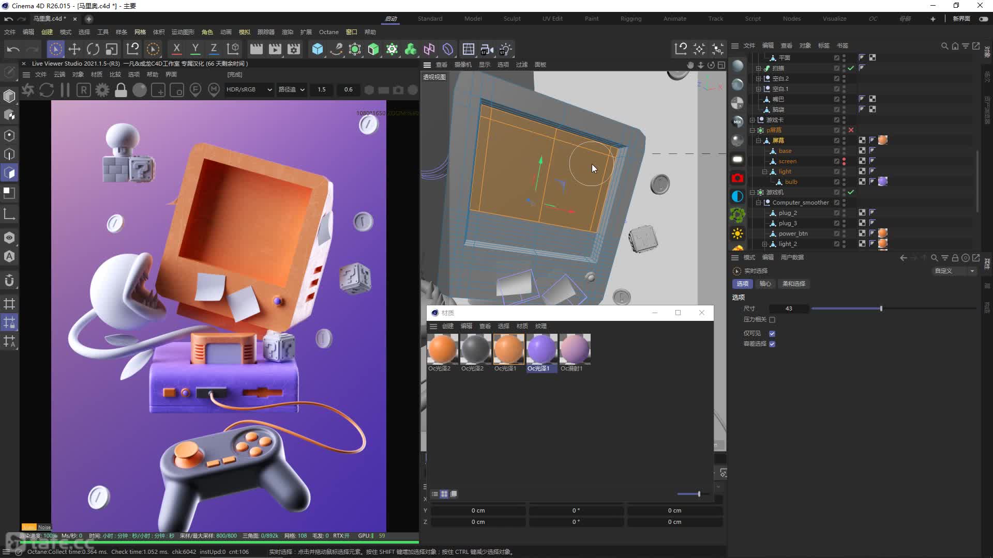Switch to the 柔和选择 tab
The height and width of the screenshot is (558, 993).
[793, 284]
